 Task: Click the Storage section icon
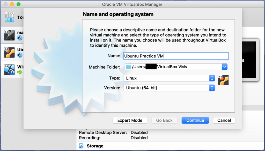(81, 146)
